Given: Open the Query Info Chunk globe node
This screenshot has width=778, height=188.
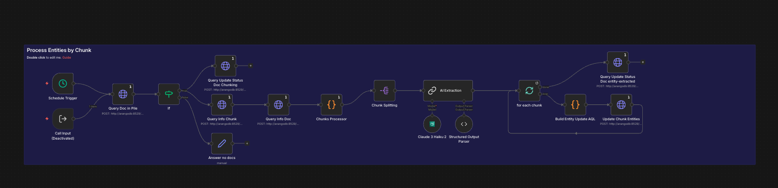Looking at the screenshot, I should coord(222,104).
